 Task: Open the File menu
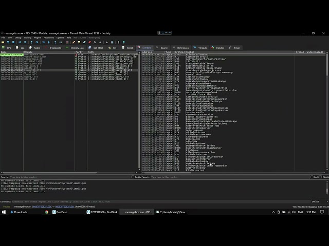click(3, 37)
